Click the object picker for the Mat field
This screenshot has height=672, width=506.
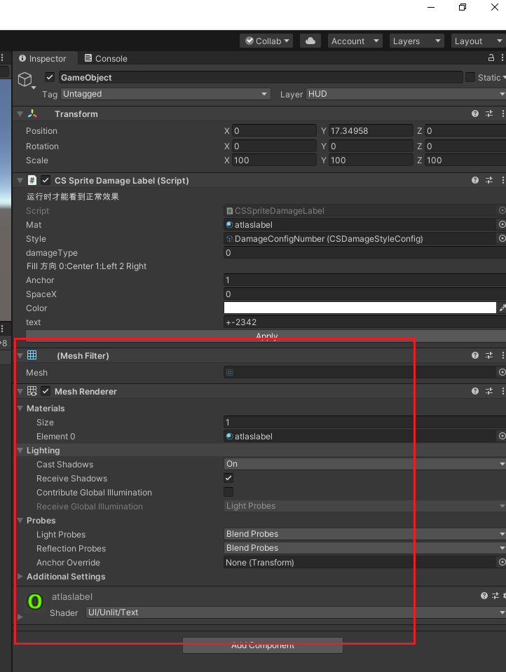tap(502, 225)
